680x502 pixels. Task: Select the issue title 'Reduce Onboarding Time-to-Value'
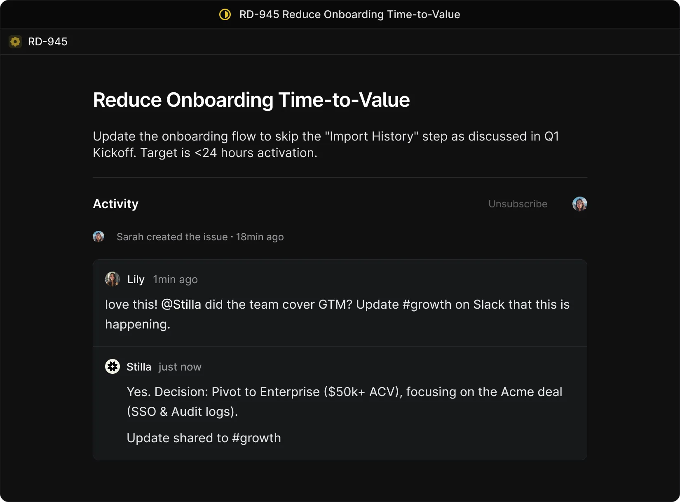point(251,100)
